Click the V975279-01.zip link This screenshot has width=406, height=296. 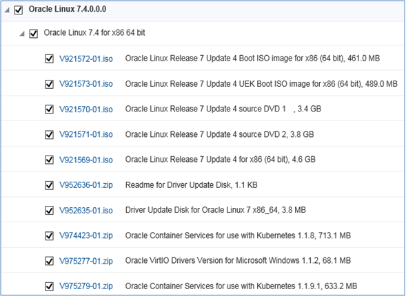[86, 286]
